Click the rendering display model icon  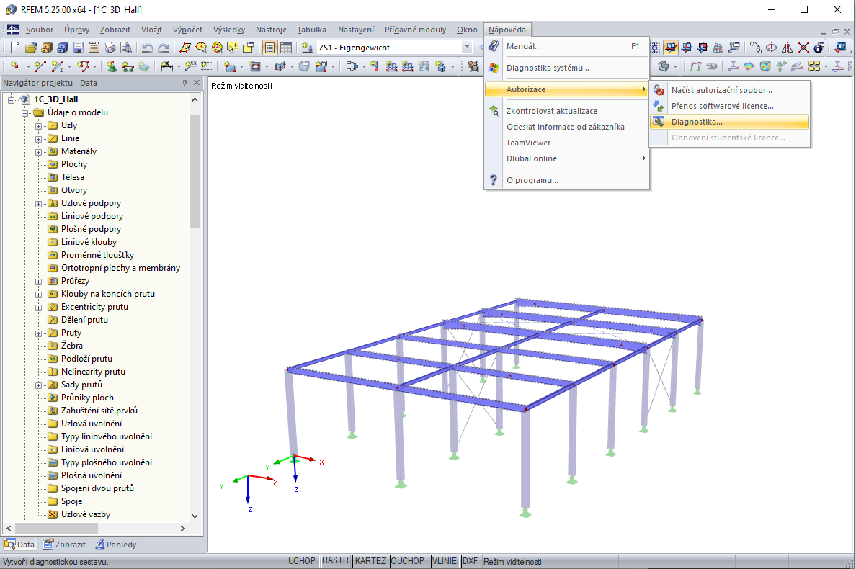(664, 66)
